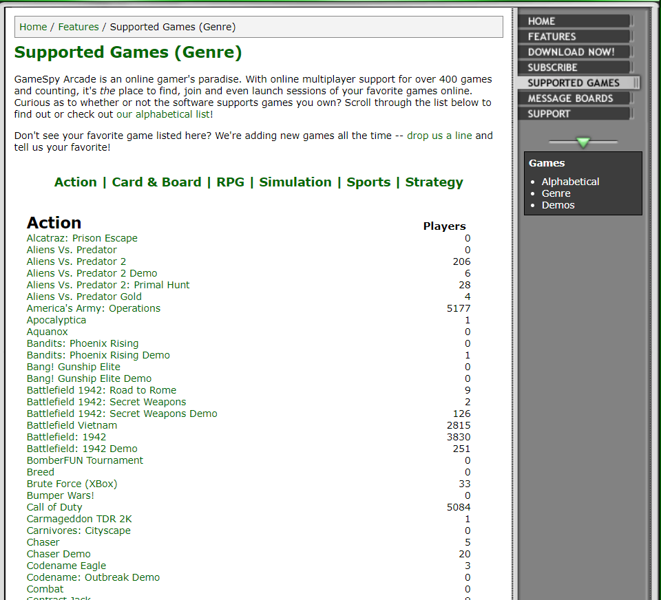The image size is (661, 600).
Task: Open Aliens Vs. Predator 2 Demo
Action: tap(92, 273)
